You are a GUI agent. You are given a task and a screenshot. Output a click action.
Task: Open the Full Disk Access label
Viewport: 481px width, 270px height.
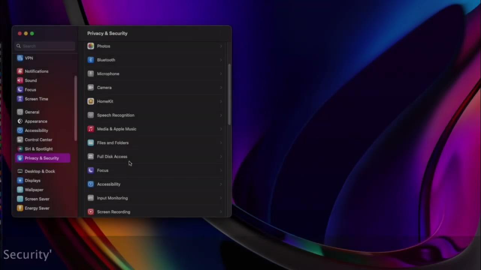(112, 157)
